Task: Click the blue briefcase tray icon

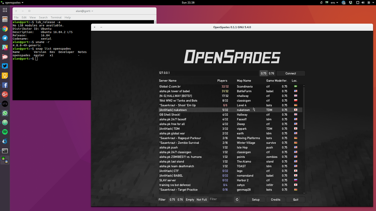Action: [344, 3]
